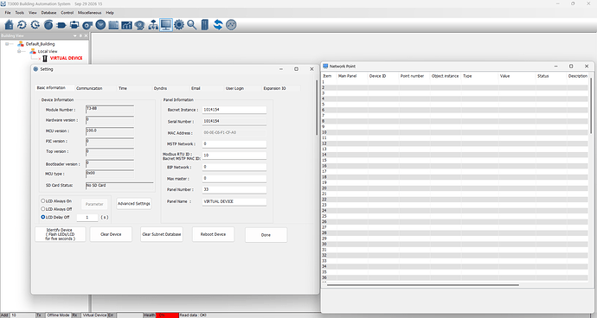Click the Local View icon in tree
Image resolution: width=597 pixels, height=318 pixels.
click(x=33, y=51)
